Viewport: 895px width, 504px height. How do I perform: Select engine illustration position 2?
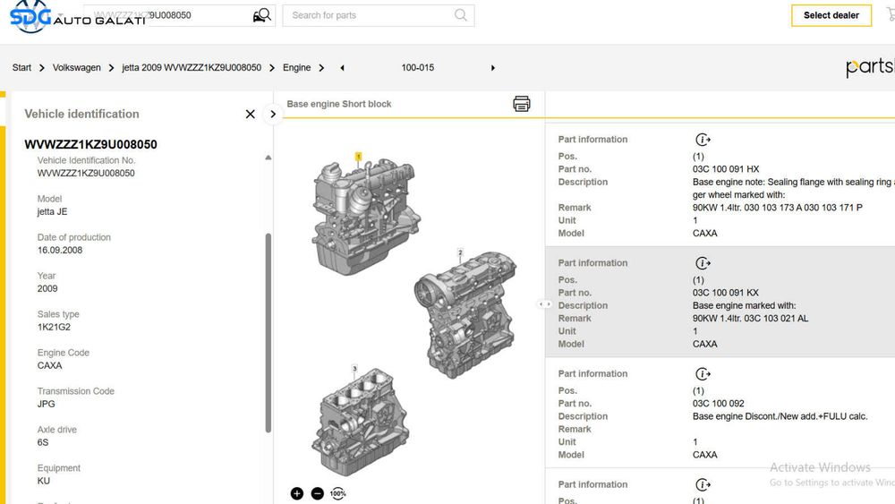(x=465, y=314)
